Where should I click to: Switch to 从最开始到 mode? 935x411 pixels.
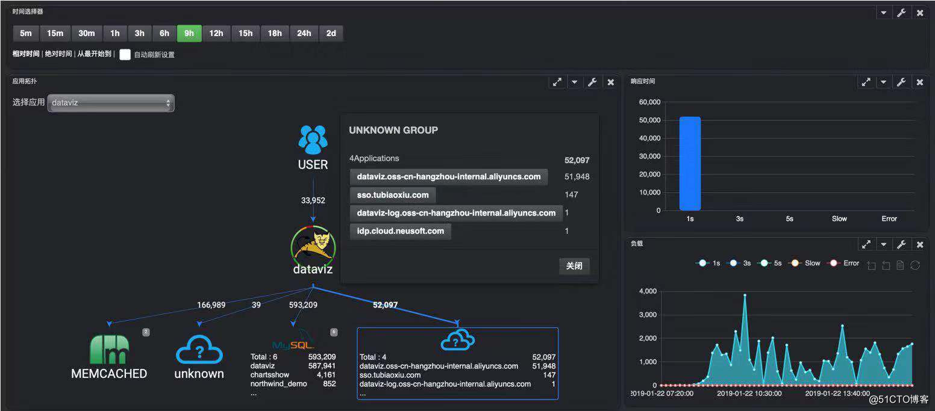tap(95, 54)
